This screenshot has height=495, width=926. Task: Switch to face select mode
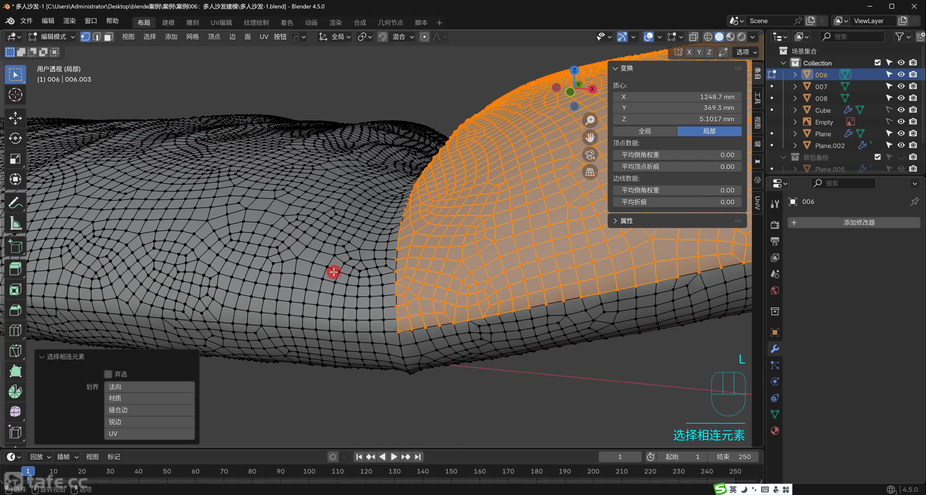[109, 37]
